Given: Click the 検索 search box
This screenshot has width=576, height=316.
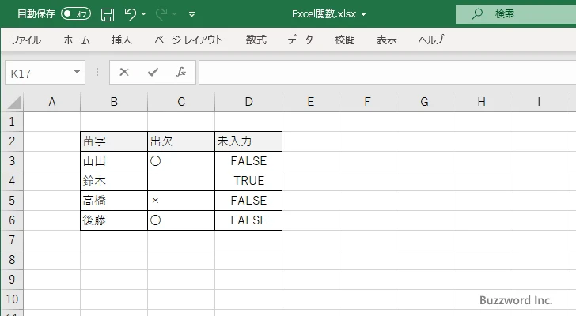Looking at the screenshot, I should (x=516, y=14).
